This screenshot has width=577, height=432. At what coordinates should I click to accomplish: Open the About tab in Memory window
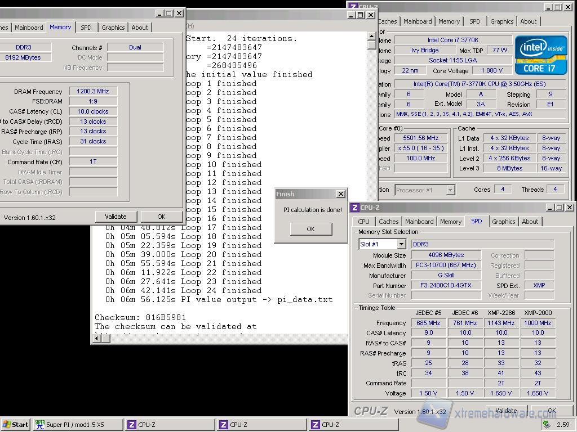139,28
